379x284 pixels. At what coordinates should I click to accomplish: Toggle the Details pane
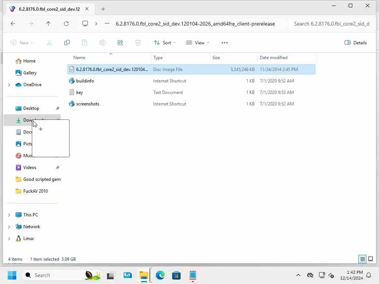[x=356, y=43]
